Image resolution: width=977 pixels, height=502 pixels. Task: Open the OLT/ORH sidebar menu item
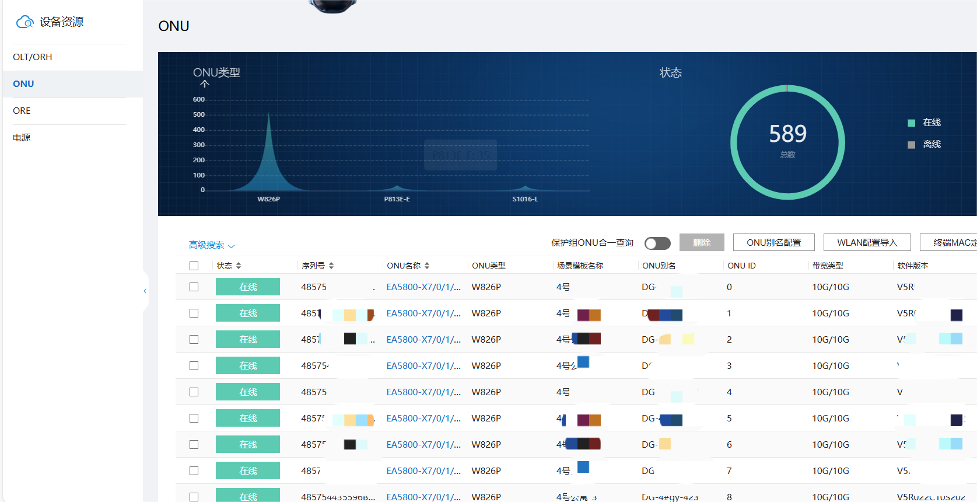(x=33, y=57)
